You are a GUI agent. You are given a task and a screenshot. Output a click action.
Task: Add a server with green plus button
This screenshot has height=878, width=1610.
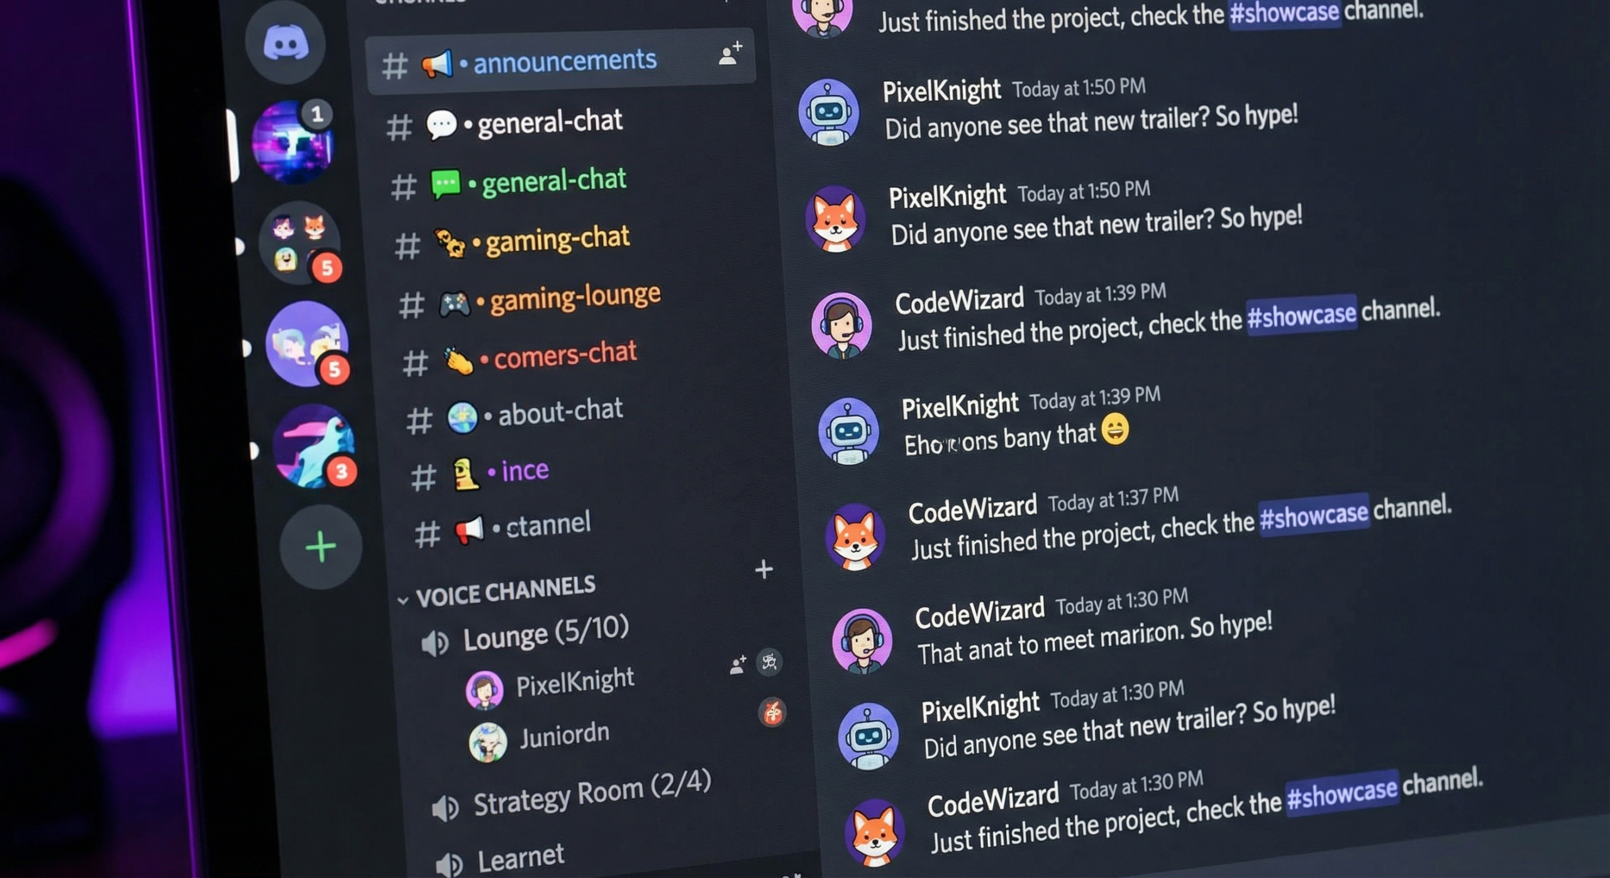[x=321, y=546]
